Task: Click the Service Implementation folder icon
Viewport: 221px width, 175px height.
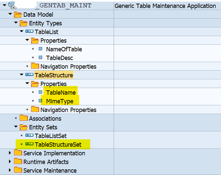Action: 18,153
